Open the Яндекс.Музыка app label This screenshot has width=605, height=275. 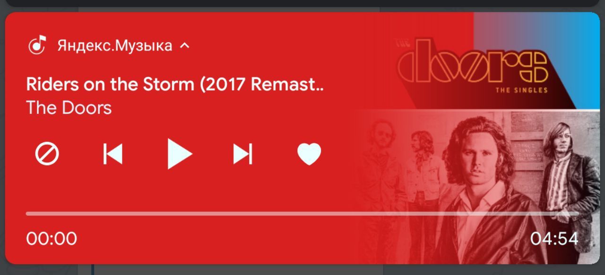click(x=115, y=46)
